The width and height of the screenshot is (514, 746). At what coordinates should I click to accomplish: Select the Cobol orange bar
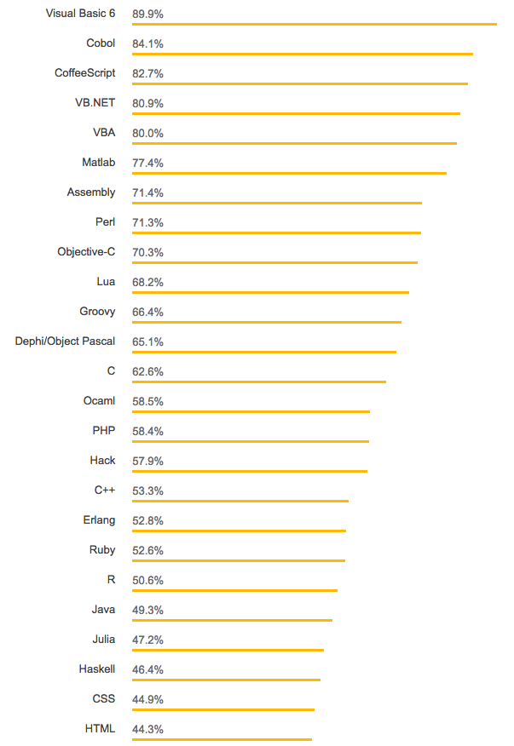pos(303,54)
